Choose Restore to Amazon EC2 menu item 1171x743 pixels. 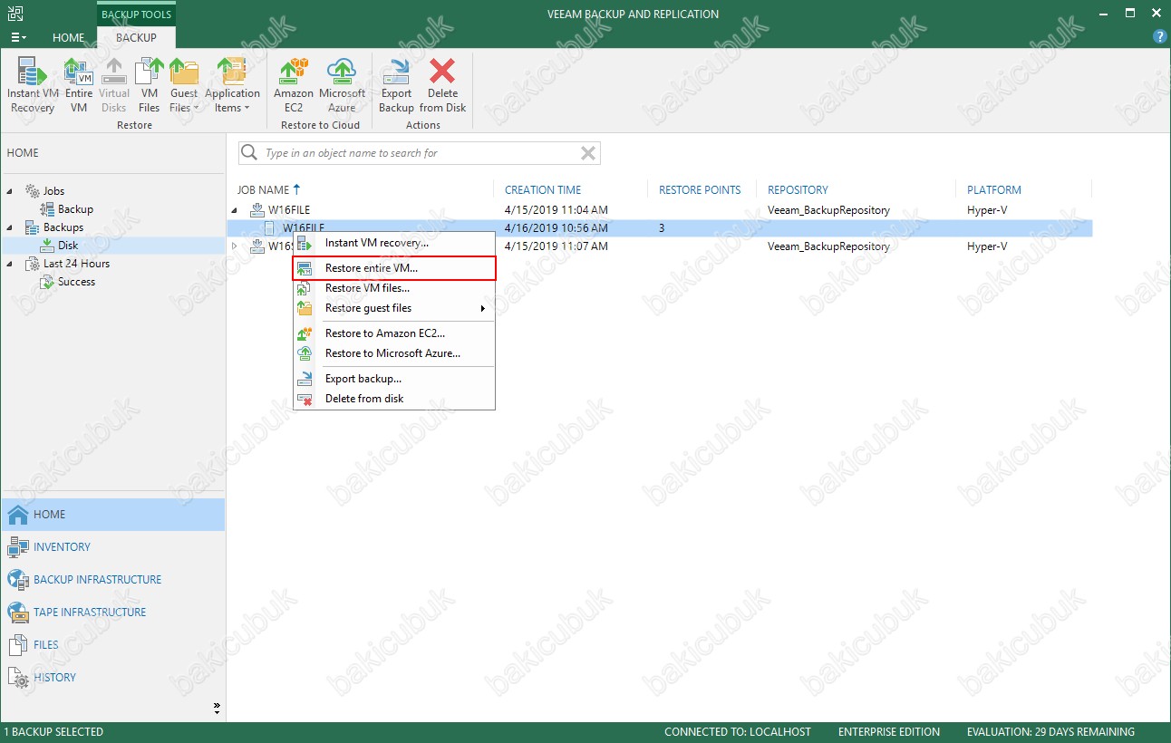(394, 333)
